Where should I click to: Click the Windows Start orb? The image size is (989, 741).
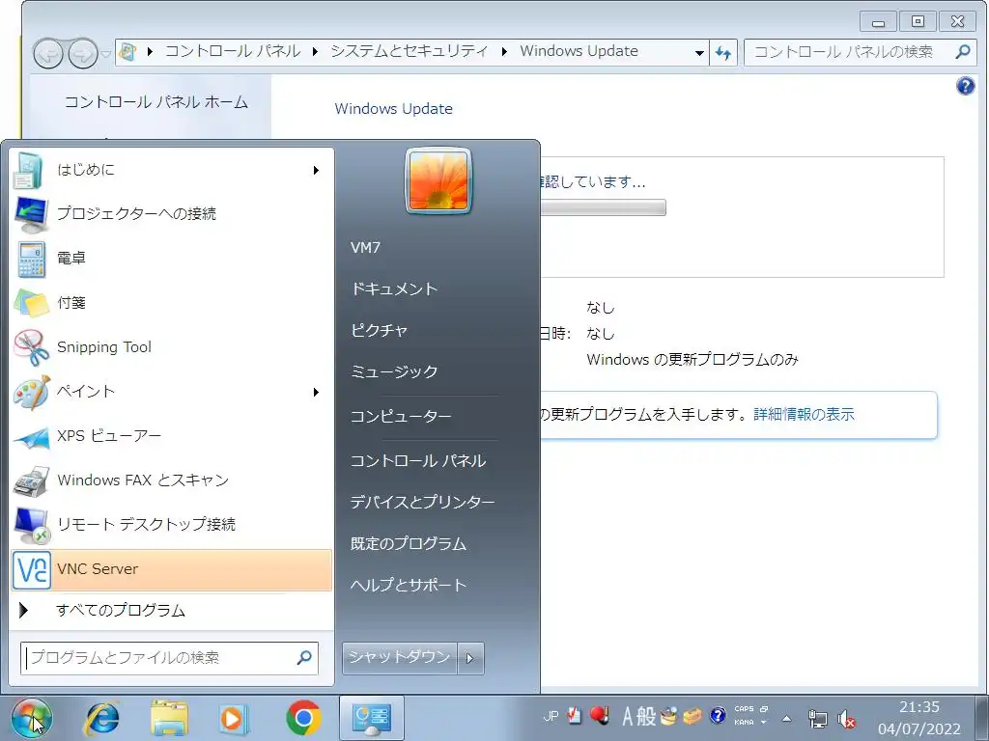pyautogui.click(x=32, y=718)
